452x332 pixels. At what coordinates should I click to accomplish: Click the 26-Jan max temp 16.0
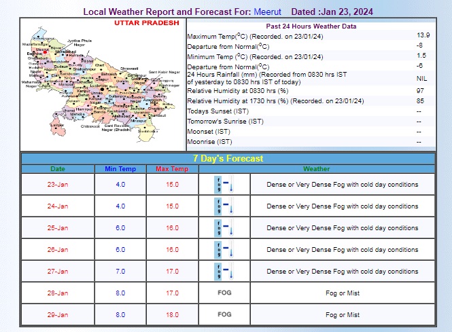click(x=172, y=250)
